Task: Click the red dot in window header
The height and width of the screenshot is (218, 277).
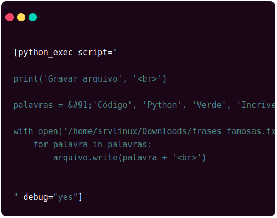Action: [9, 18]
